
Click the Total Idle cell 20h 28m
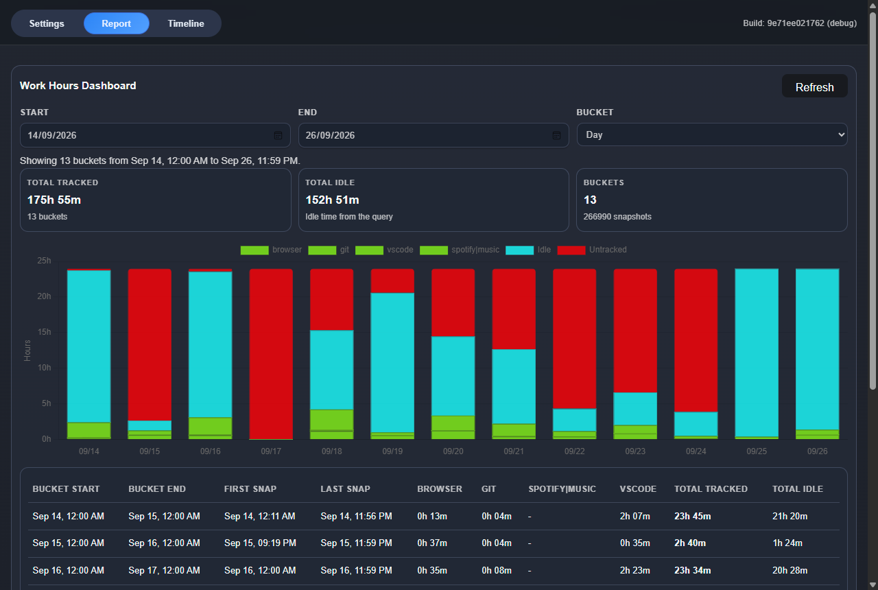(x=790, y=571)
